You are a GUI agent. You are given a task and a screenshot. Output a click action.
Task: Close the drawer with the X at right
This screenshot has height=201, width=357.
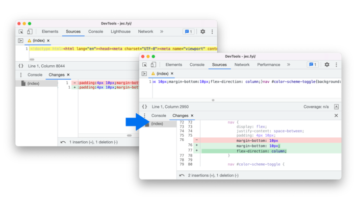pyautogui.click(x=336, y=116)
